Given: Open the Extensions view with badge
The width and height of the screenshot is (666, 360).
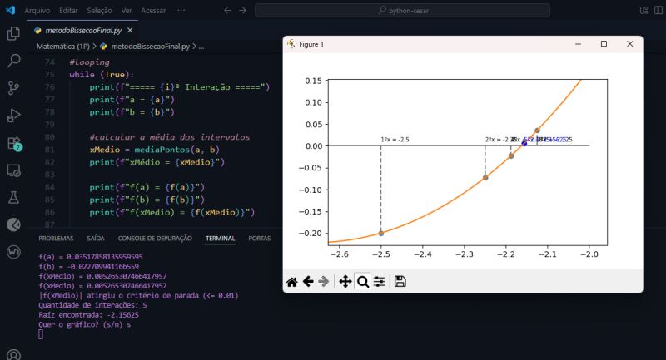Looking at the screenshot, I should [x=14, y=143].
